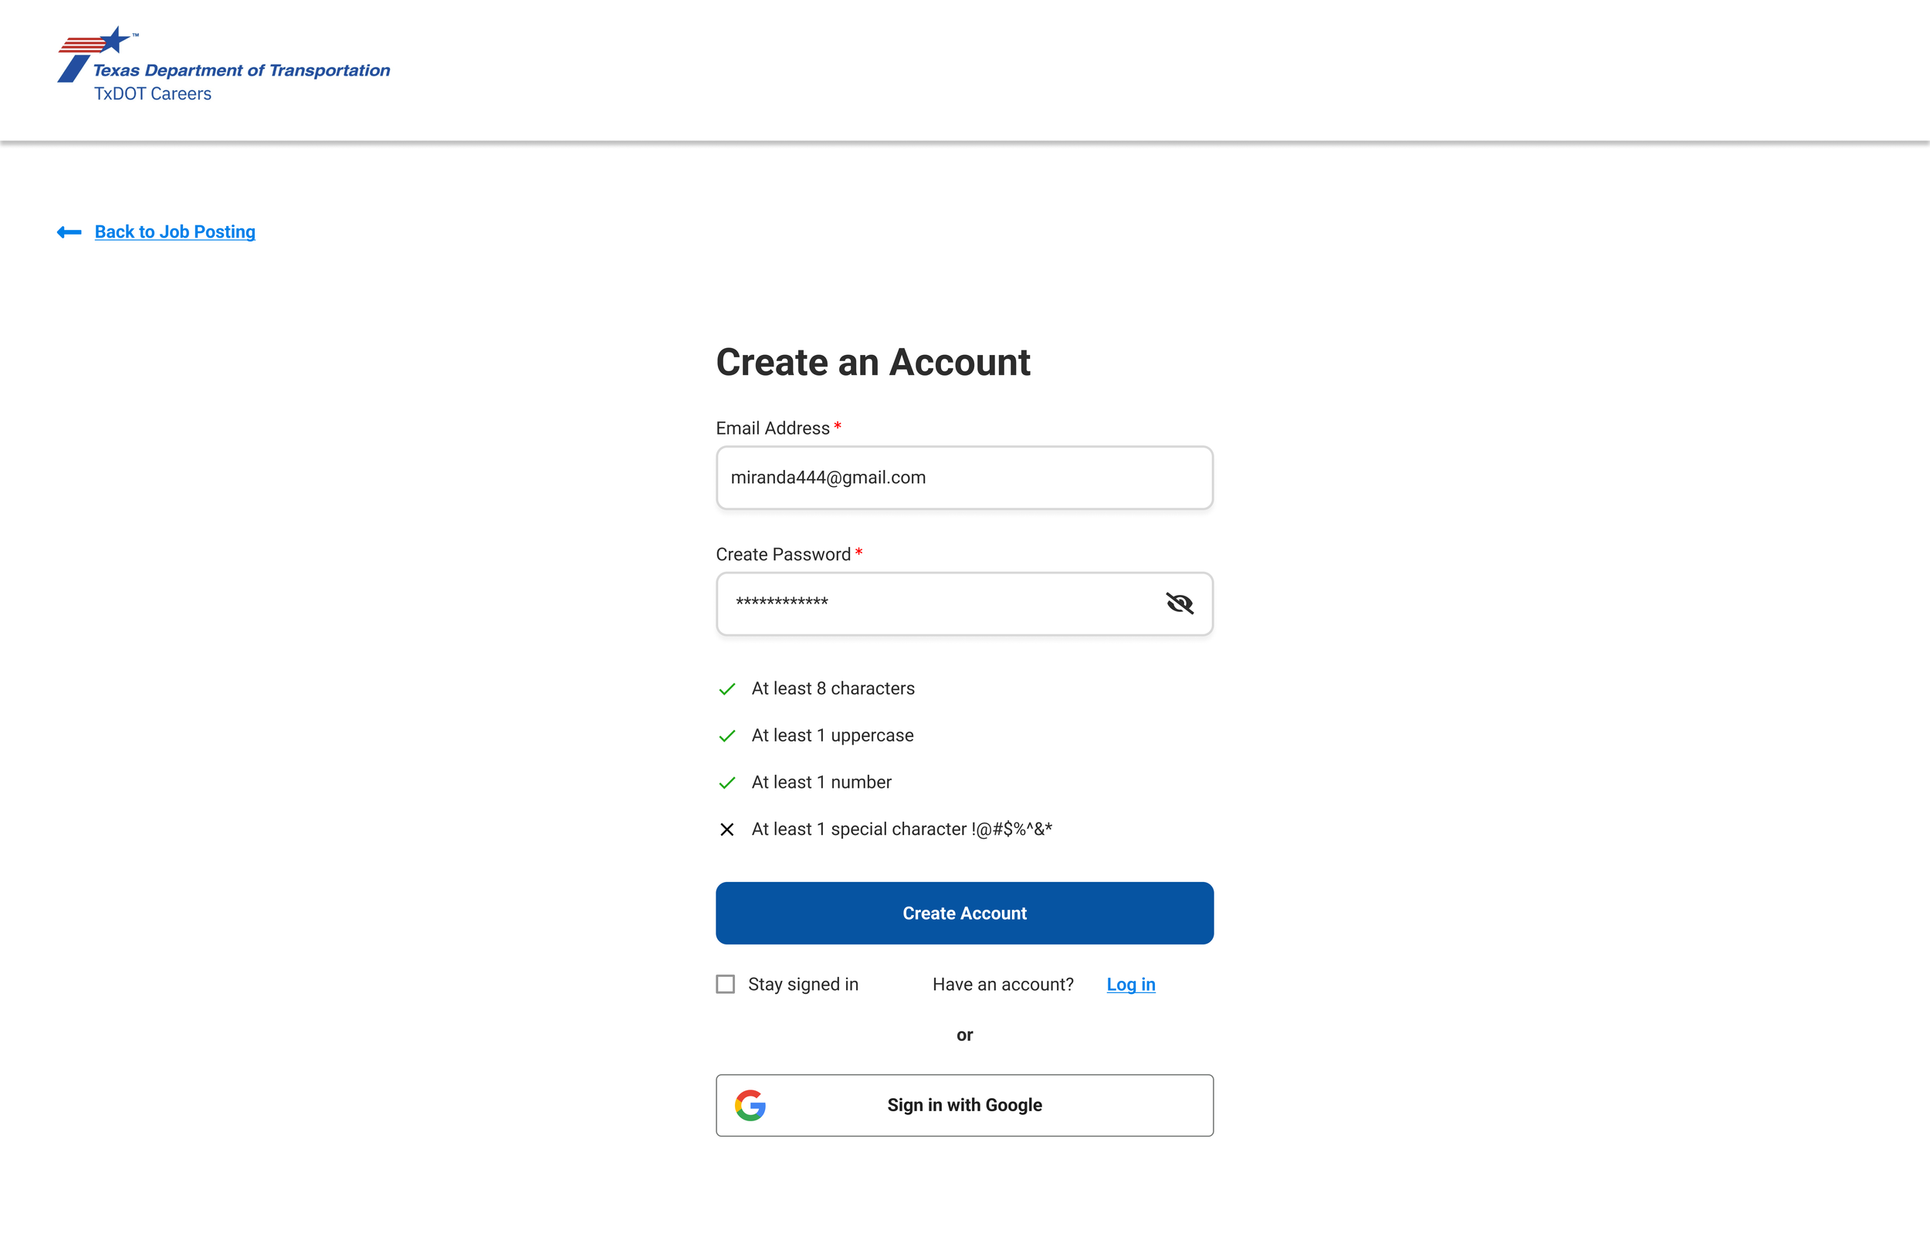Image resolution: width=1930 pixels, height=1247 pixels.
Task: Click the Stay signed in label
Action: [803, 985]
